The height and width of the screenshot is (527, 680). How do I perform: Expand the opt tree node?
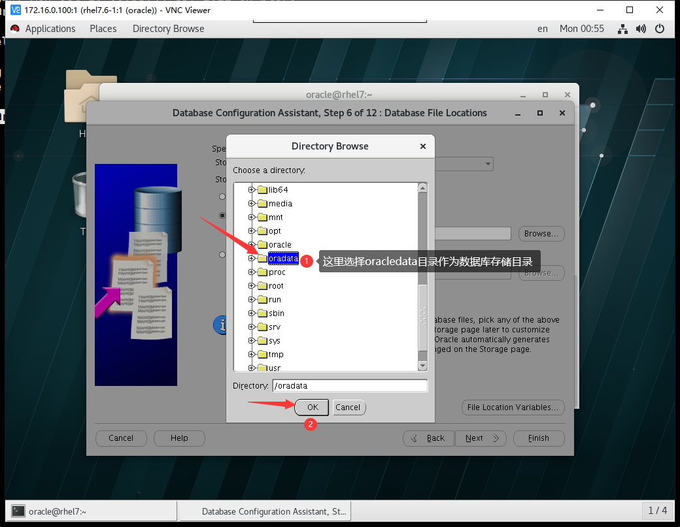coord(251,231)
